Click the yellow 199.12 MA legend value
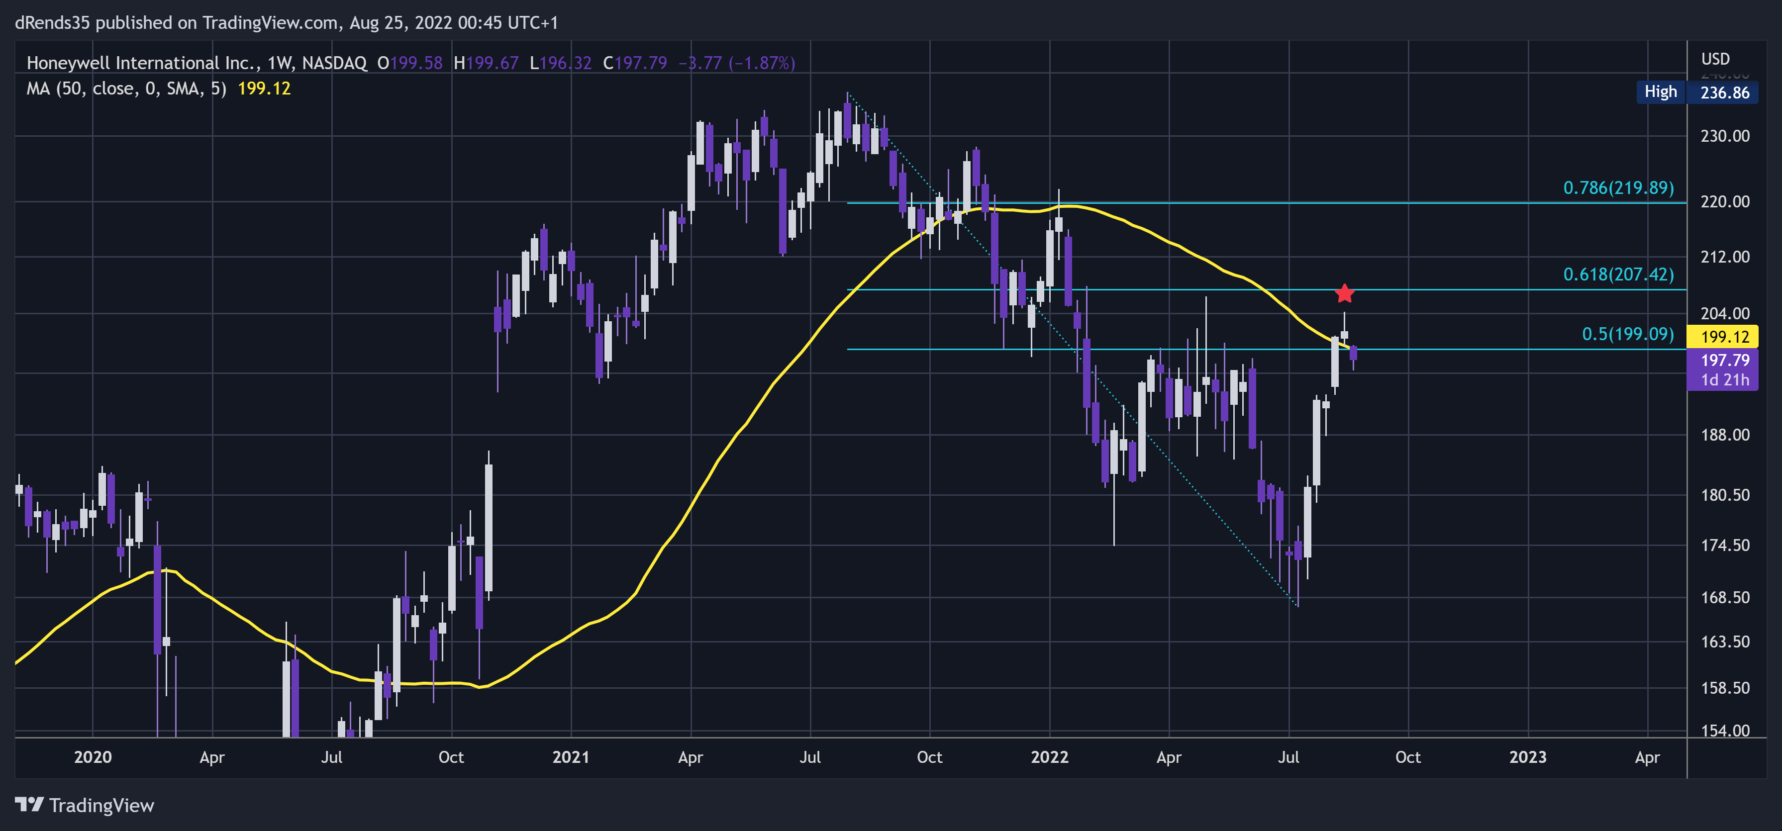This screenshot has width=1782, height=831. (x=264, y=89)
